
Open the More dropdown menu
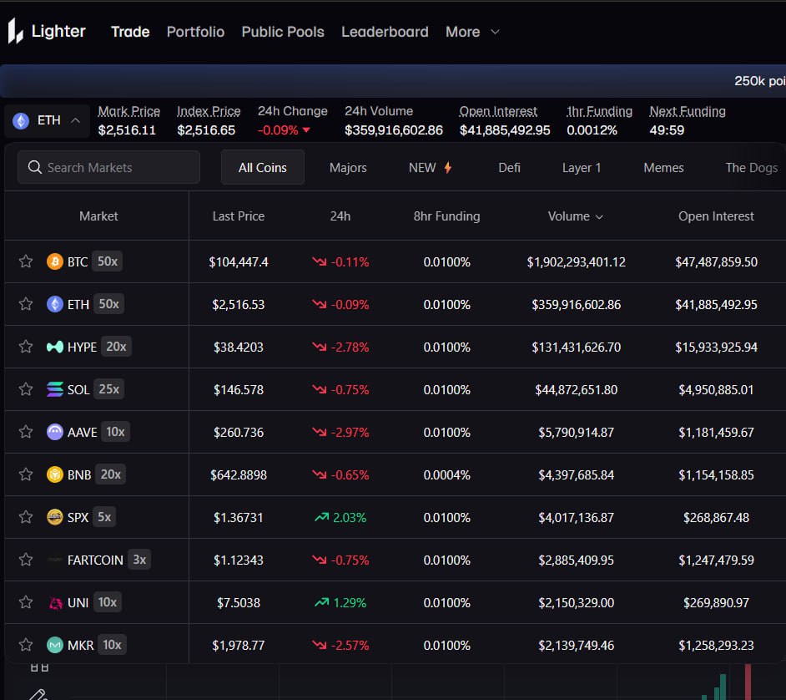pyautogui.click(x=472, y=32)
